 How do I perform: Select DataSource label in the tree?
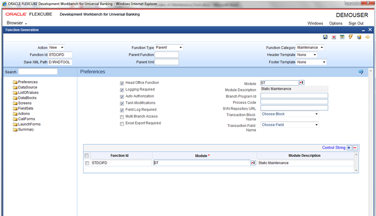click(x=28, y=87)
